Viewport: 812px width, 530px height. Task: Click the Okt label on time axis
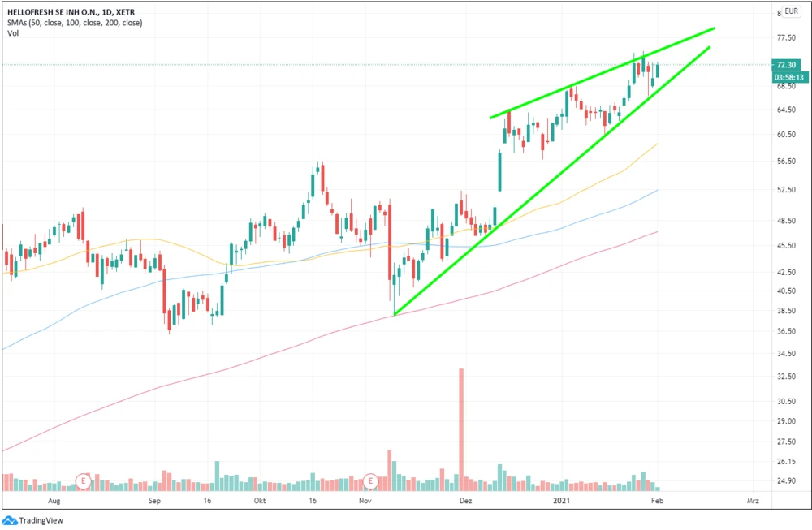click(x=260, y=502)
